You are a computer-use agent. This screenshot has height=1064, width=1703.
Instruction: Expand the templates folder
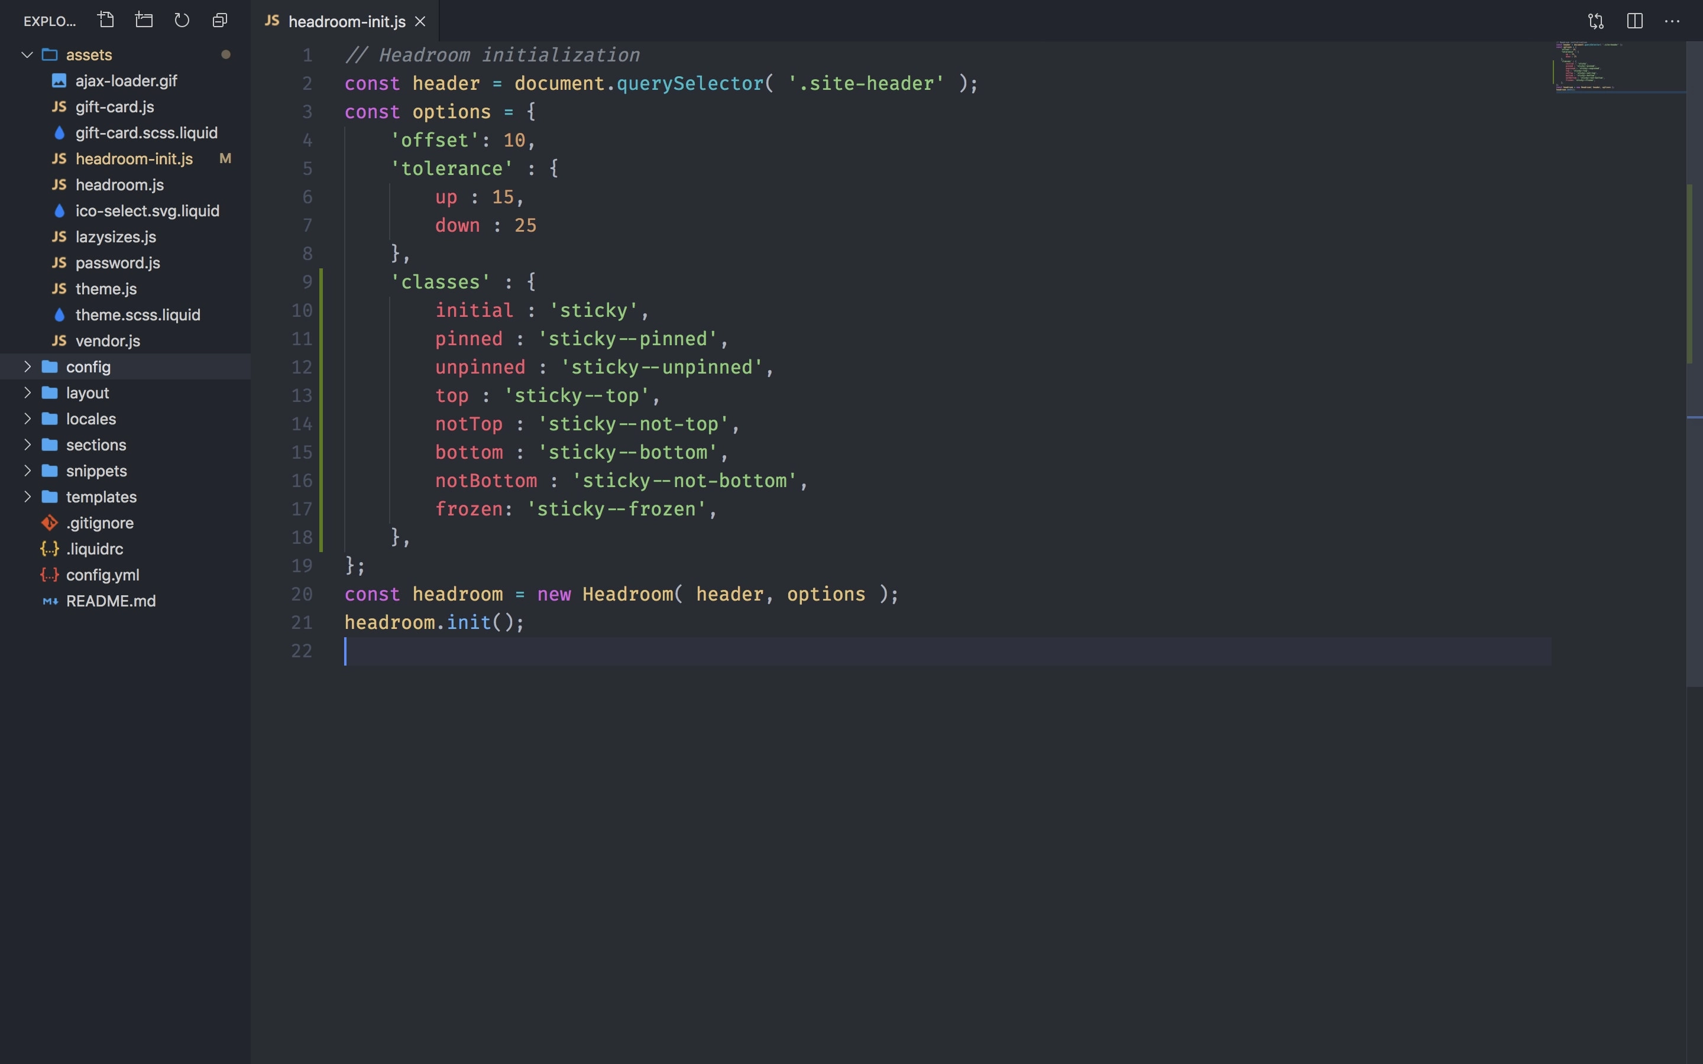[x=27, y=497]
